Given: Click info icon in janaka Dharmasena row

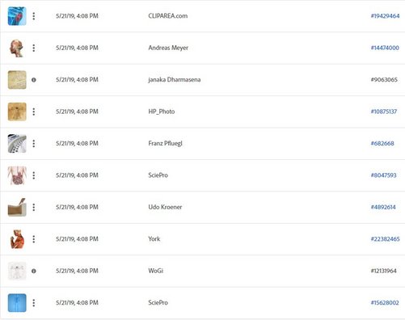Looking at the screenshot, I should point(34,80).
